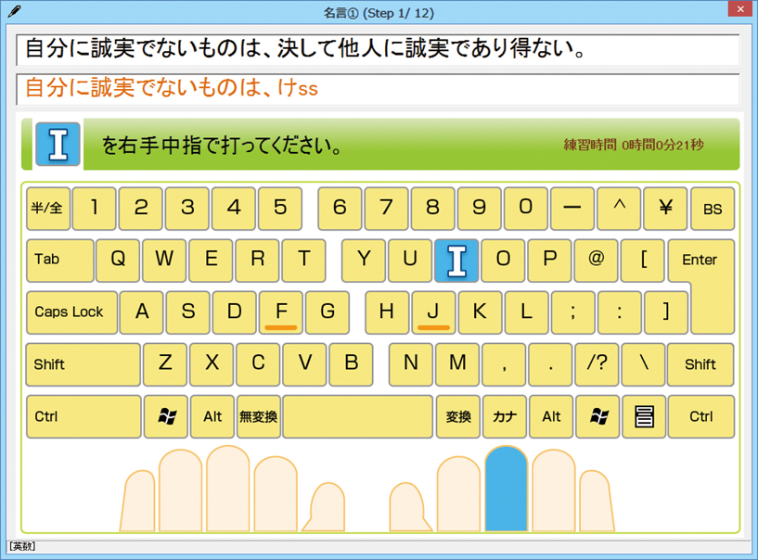Click the right Windows logo key

point(597,416)
